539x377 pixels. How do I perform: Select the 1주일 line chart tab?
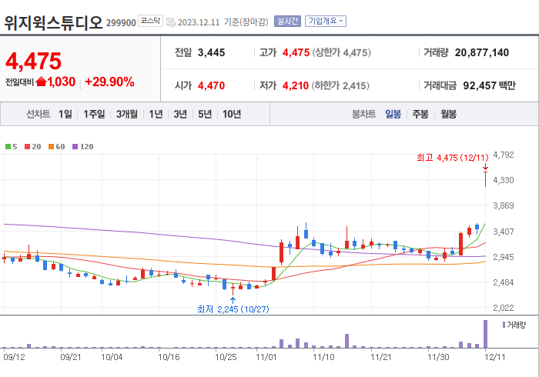click(94, 114)
